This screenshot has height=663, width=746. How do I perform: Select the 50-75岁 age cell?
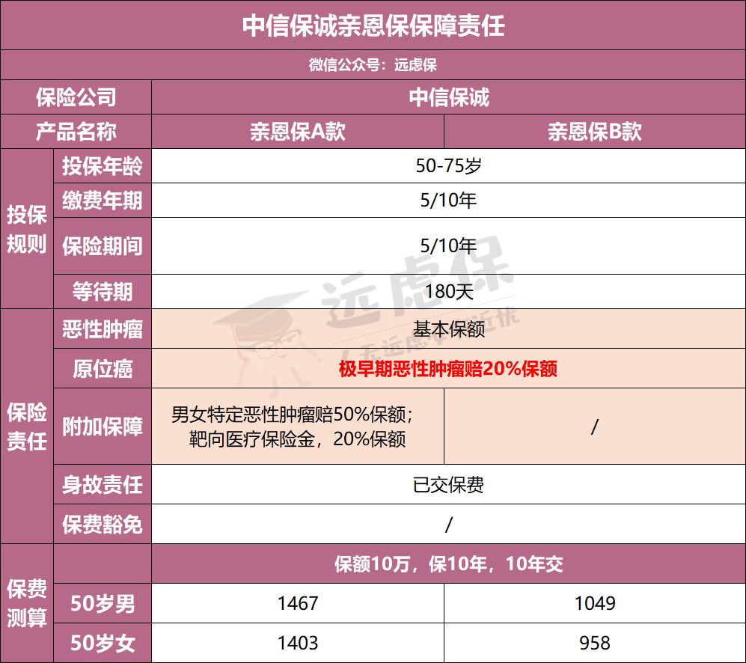[x=448, y=165]
